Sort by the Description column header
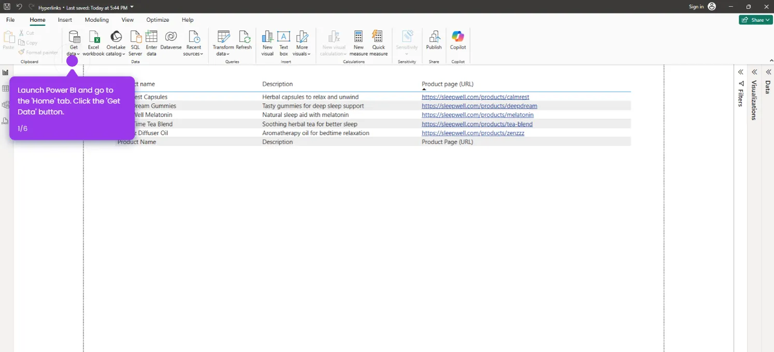Screen dimensions: 774x352 (x=277, y=84)
